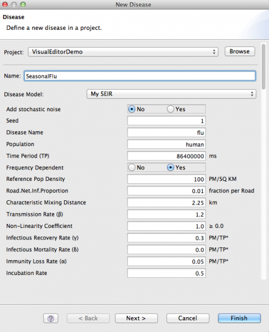Click the 'Incubation Rate' label
269x332 pixels.
[x=27, y=273]
